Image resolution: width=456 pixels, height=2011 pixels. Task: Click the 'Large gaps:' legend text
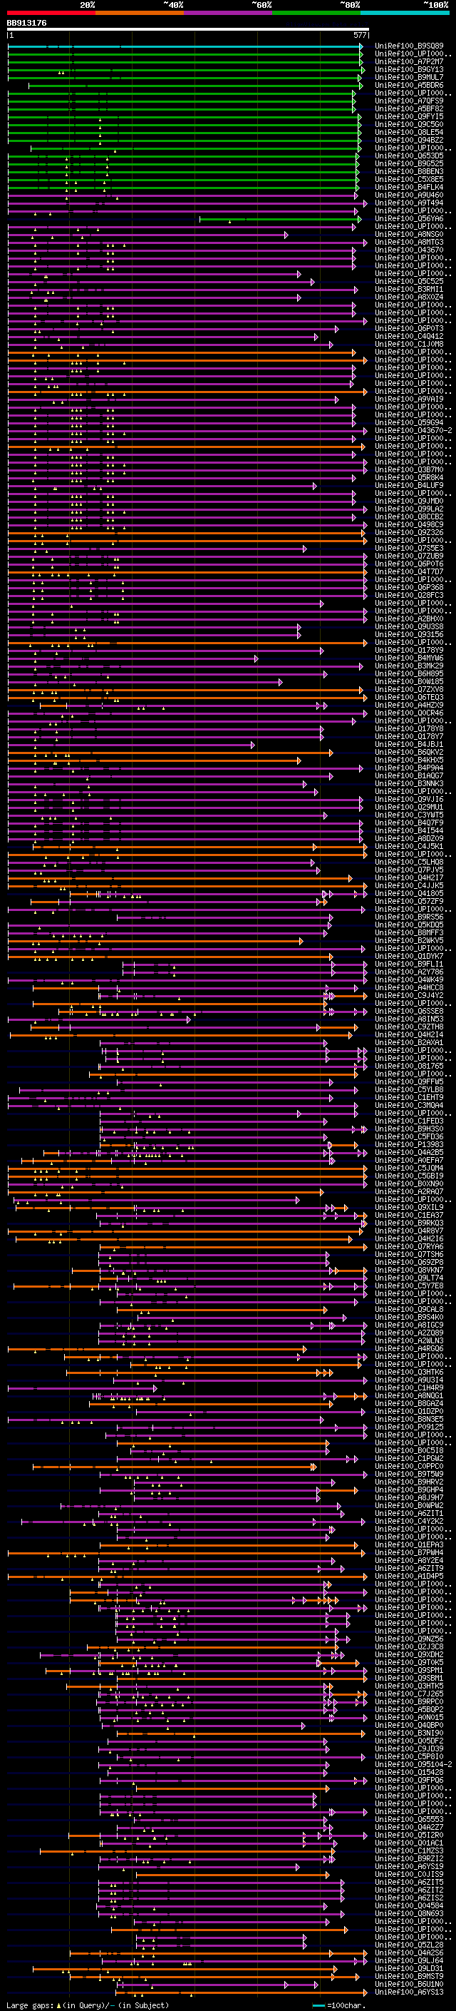coord(30,2005)
